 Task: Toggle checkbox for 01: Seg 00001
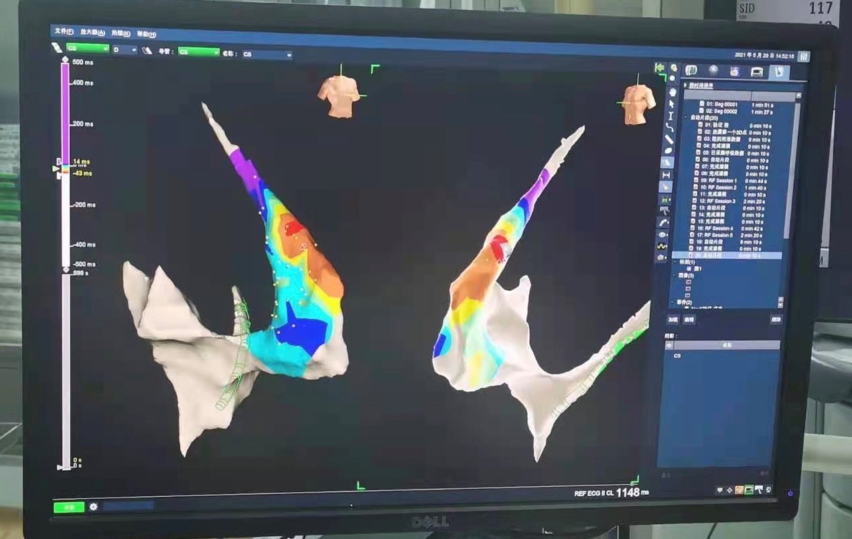pos(701,104)
